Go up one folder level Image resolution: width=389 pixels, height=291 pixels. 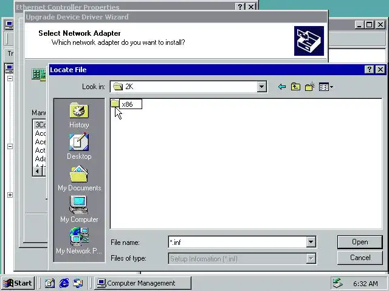coord(295,87)
